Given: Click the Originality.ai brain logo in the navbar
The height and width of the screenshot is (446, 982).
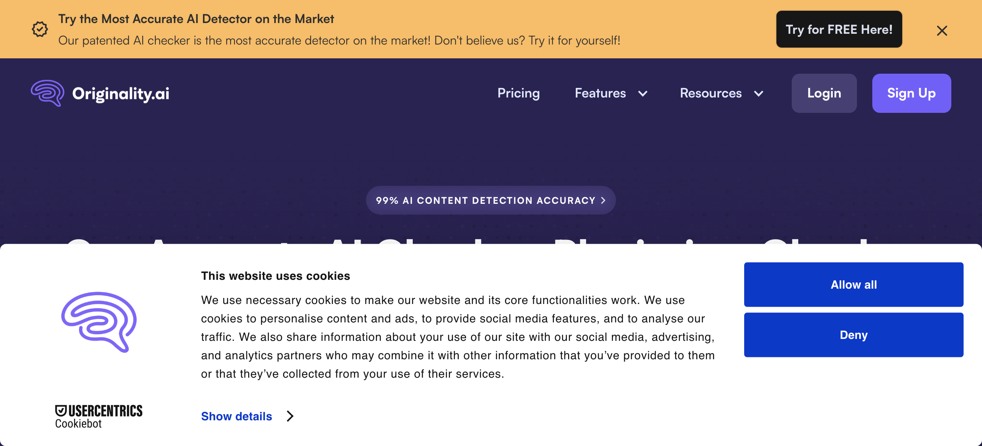Looking at the screenshot, I should 48,93.
